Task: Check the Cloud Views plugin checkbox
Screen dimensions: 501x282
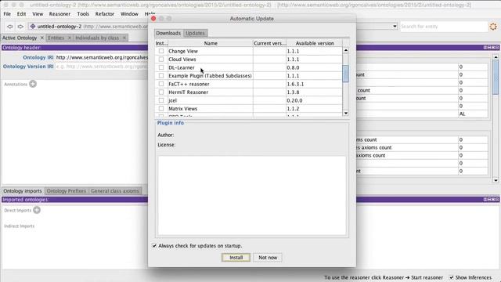Action: point(161,60)
